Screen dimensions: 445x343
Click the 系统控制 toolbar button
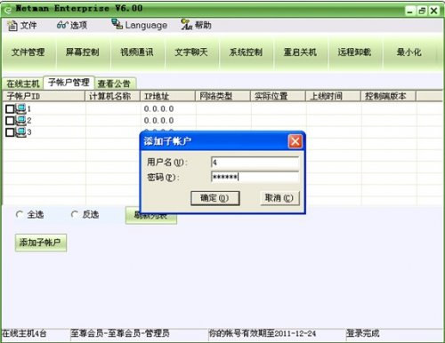coord(246,52)
